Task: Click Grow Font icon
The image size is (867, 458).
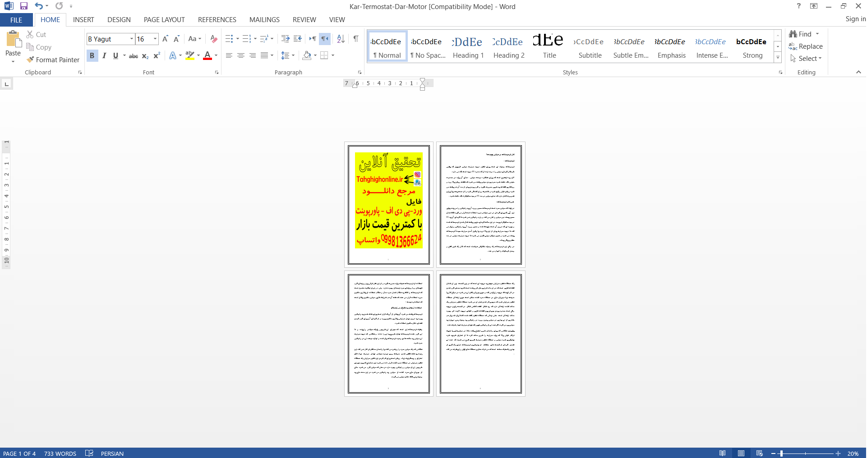Action: pyautogui.click(x=165, y=39)
